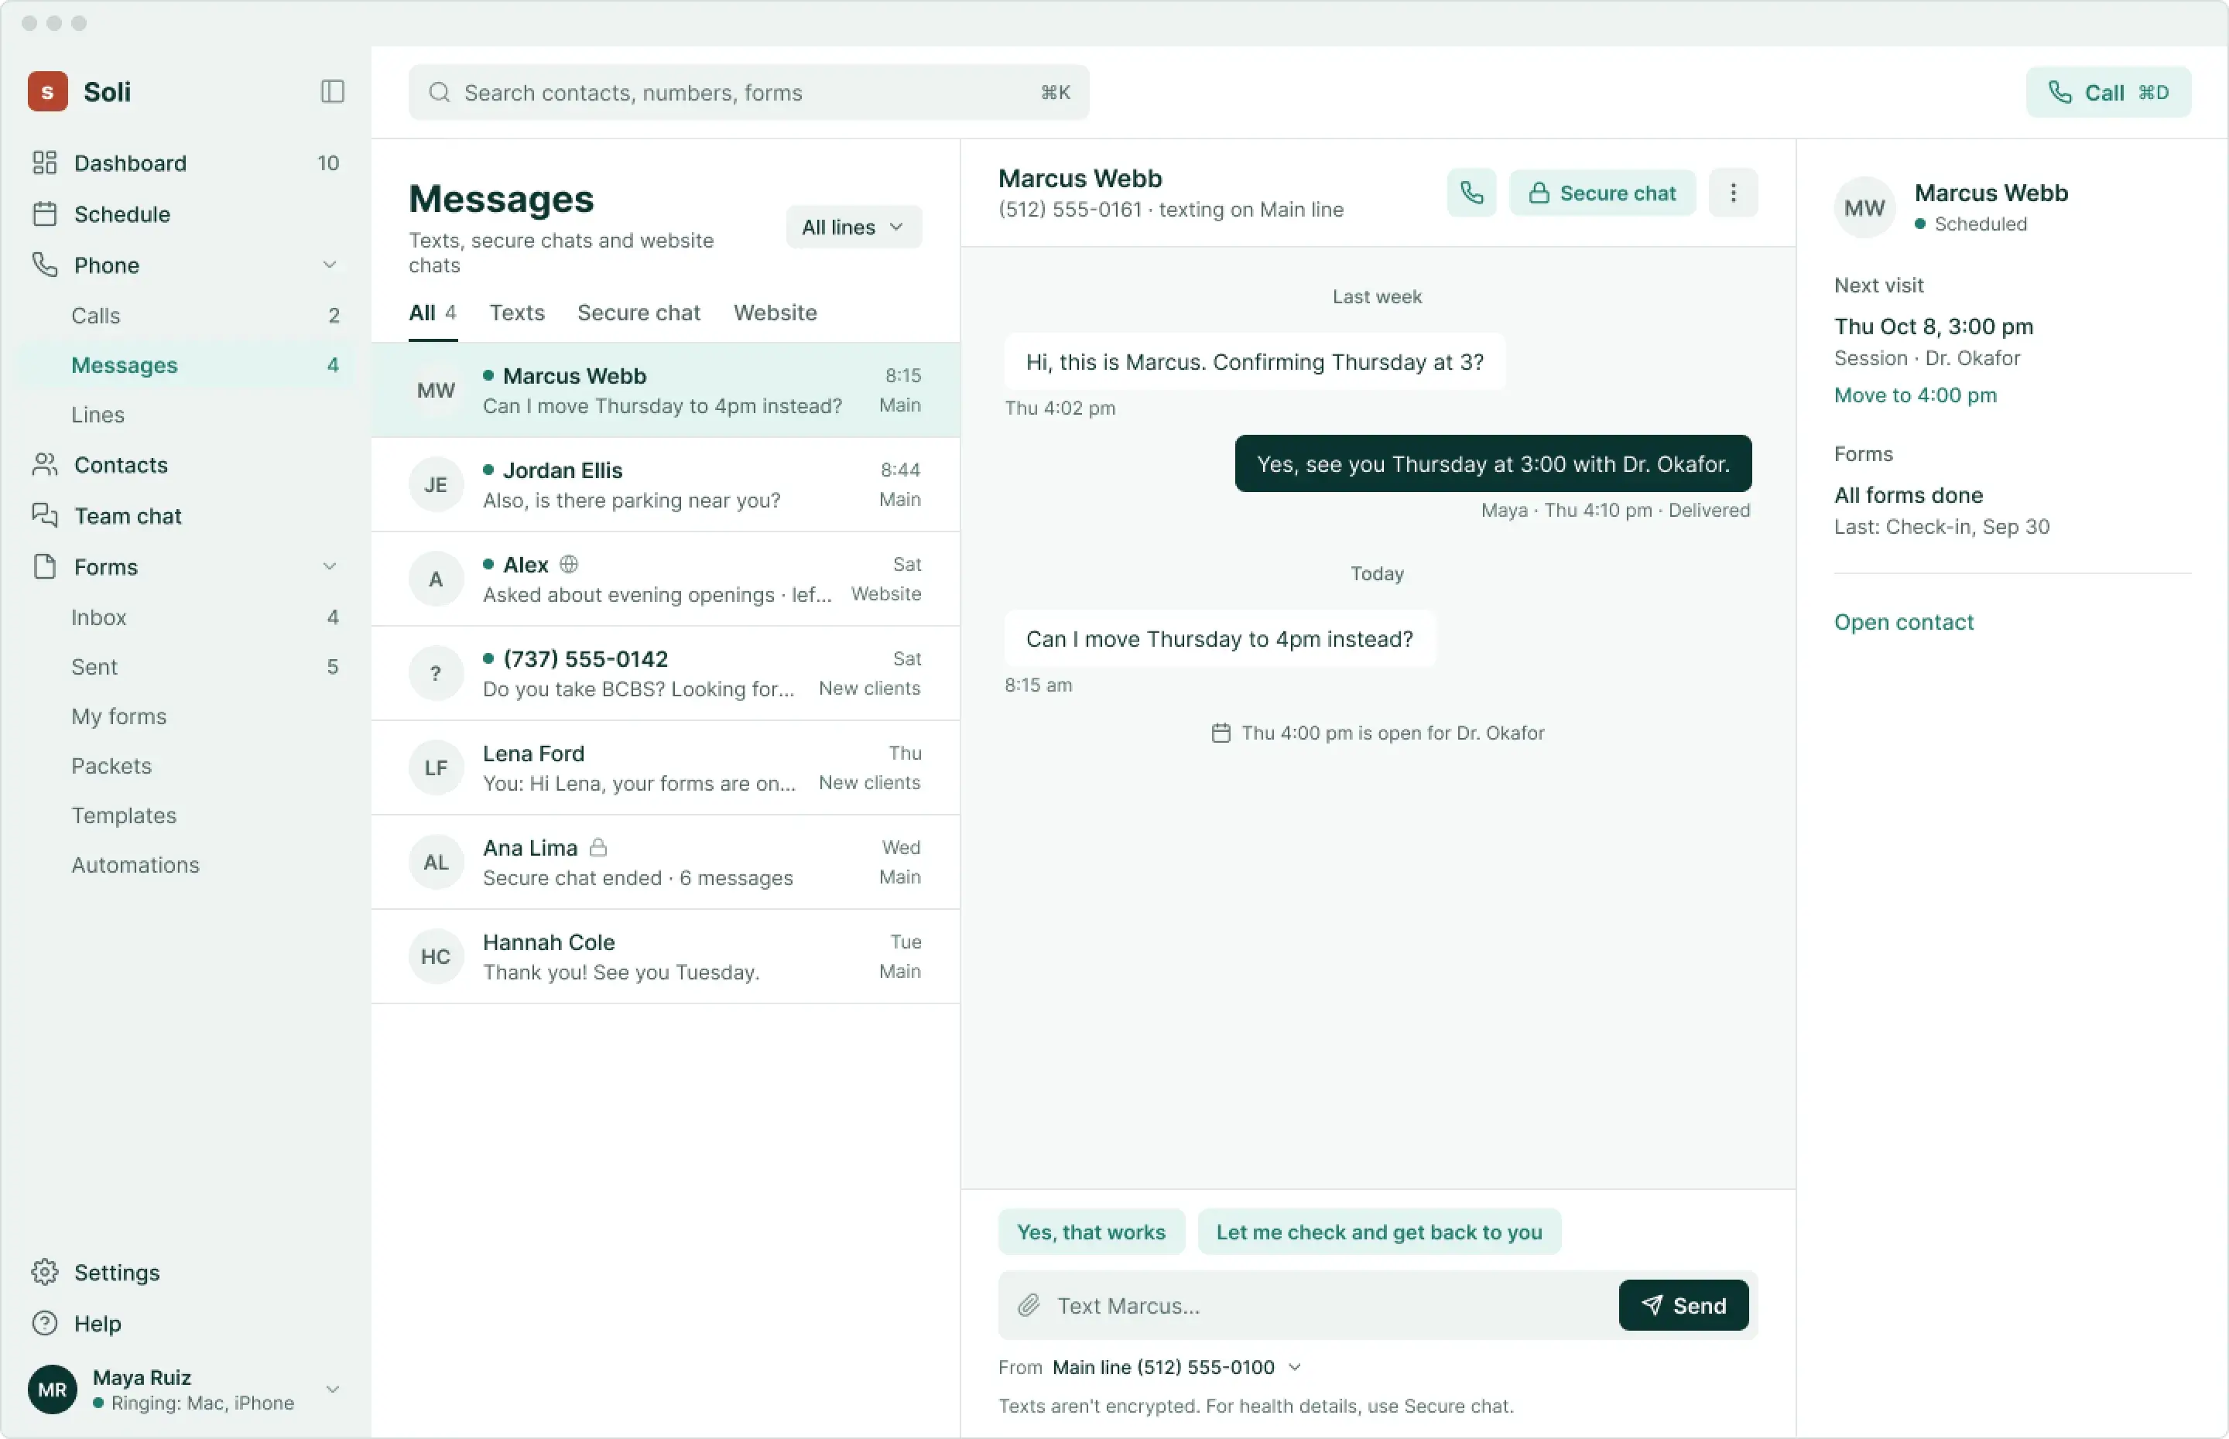Expand the Maya Ruiz account chevron

tap(332, 1389)
